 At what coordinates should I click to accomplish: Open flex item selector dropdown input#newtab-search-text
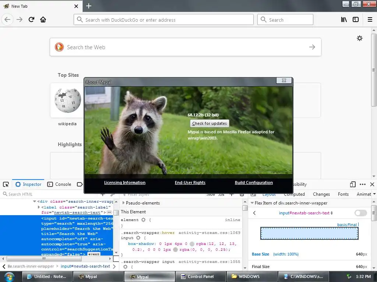306,213
